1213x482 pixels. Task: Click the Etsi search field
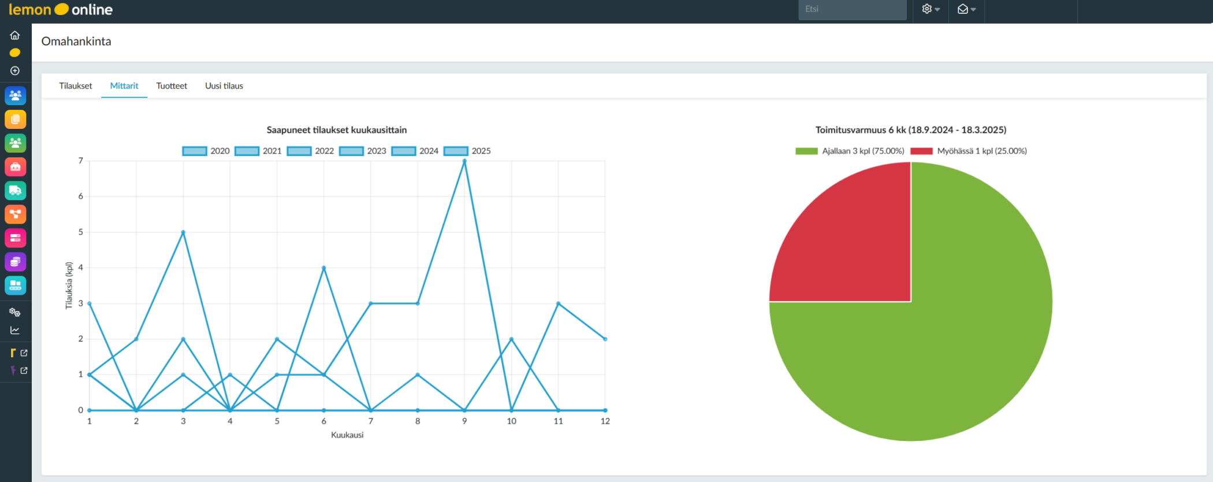(852, 9)
